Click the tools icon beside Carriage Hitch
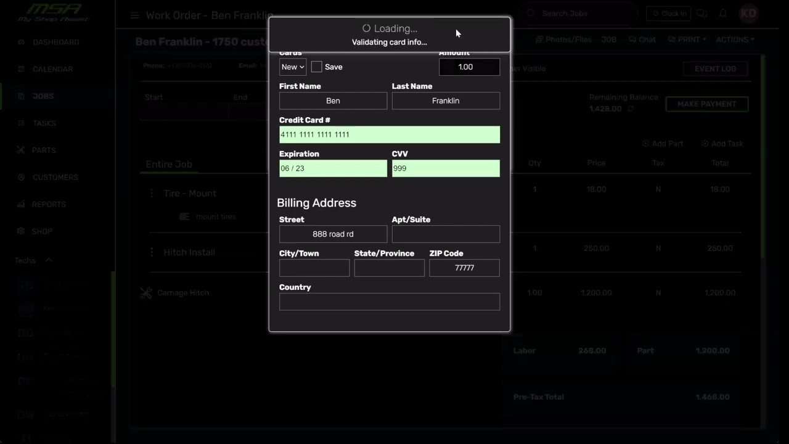Image resolution: width=789 pixels, height=444 pixels. (146, 293)
